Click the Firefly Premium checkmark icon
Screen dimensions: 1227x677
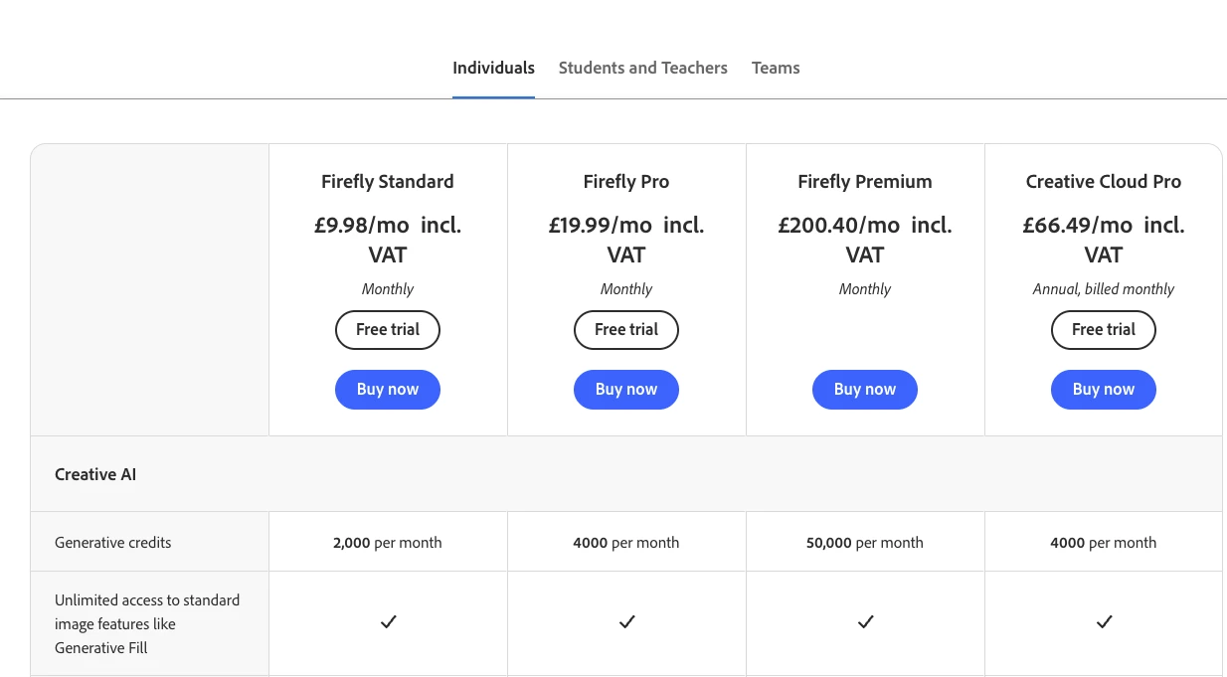pos(865,622)
